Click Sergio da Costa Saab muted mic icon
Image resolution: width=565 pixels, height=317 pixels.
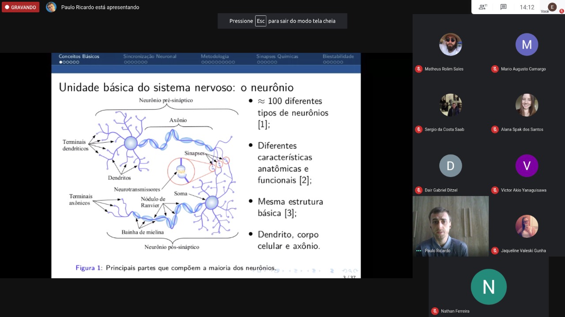[418, 129]
